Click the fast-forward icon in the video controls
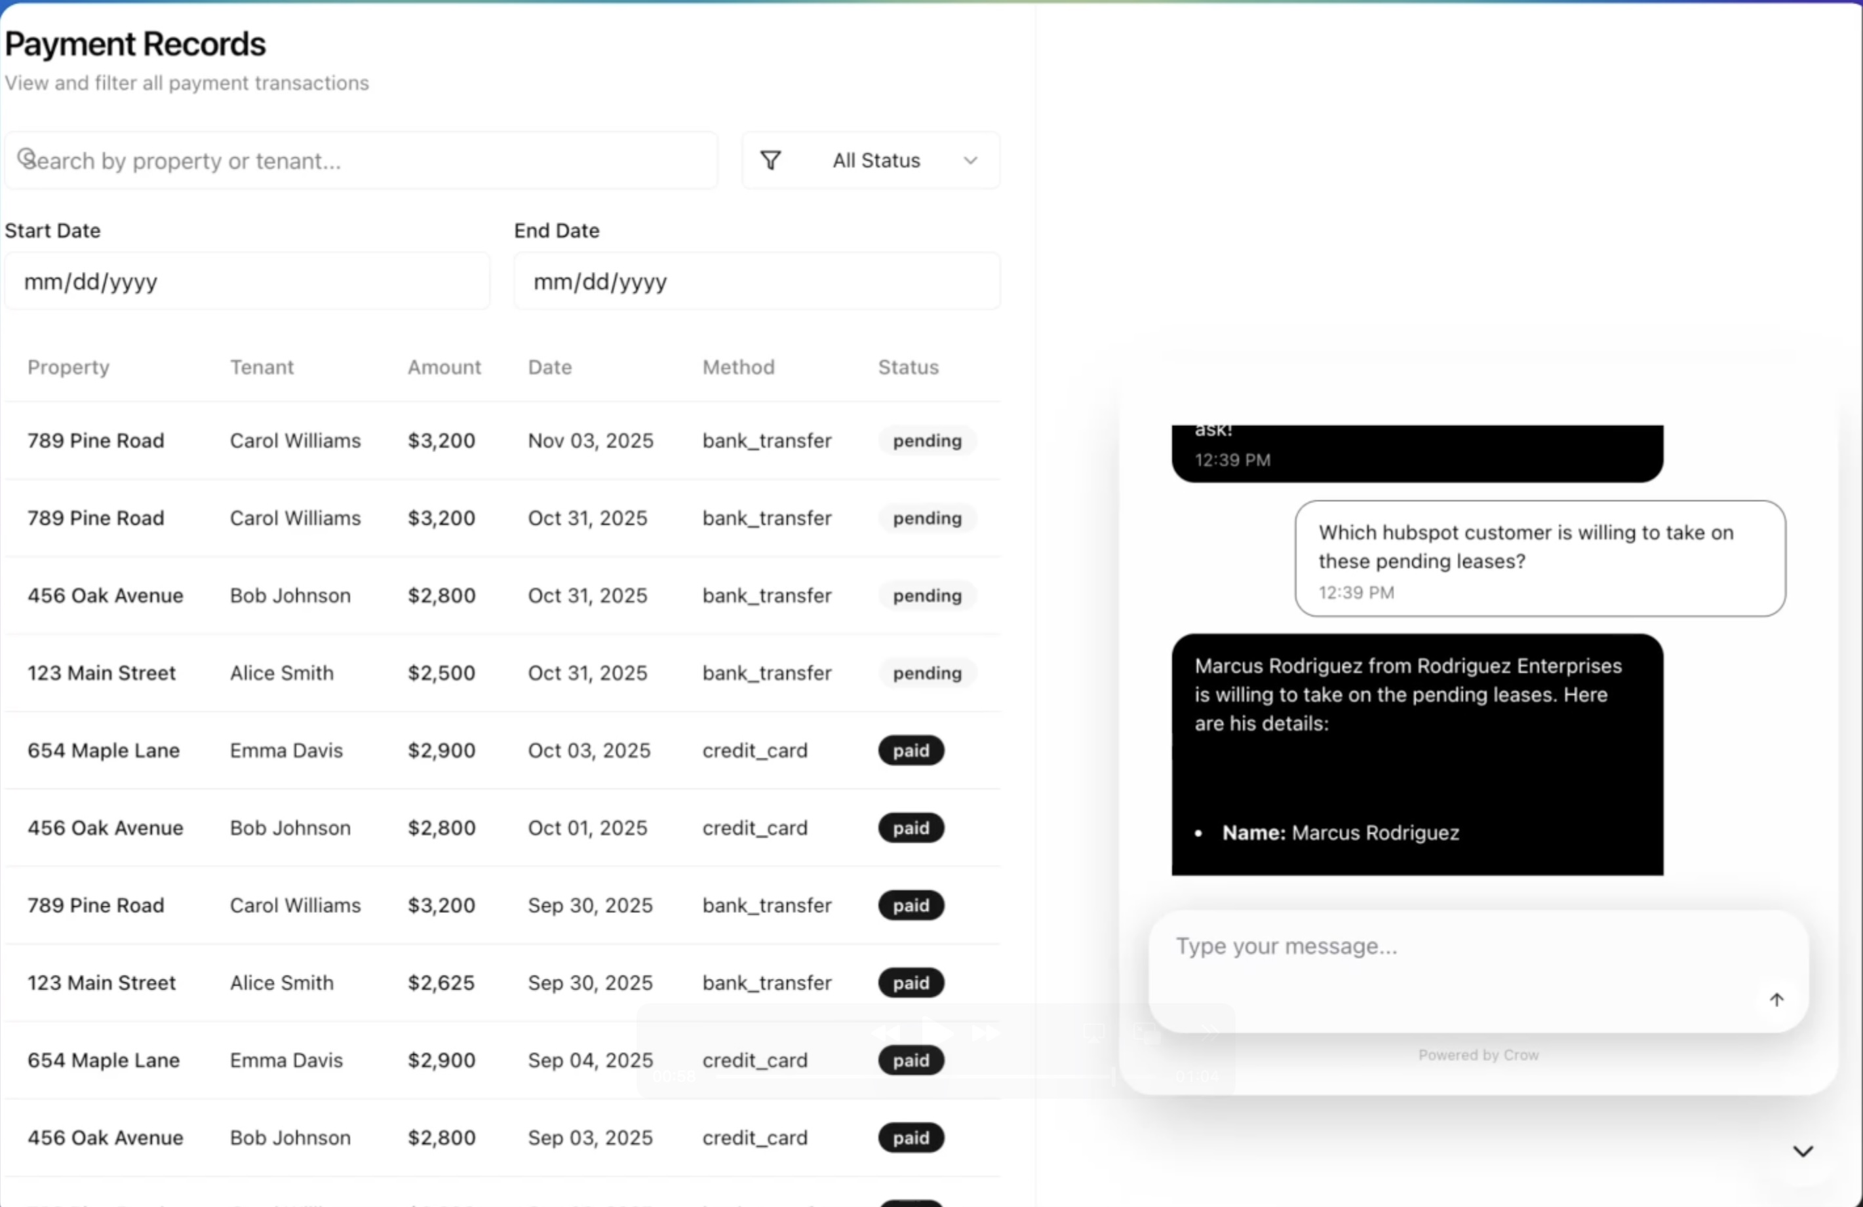Viewport: 1863px width, 1207px height. [985, 1033]
